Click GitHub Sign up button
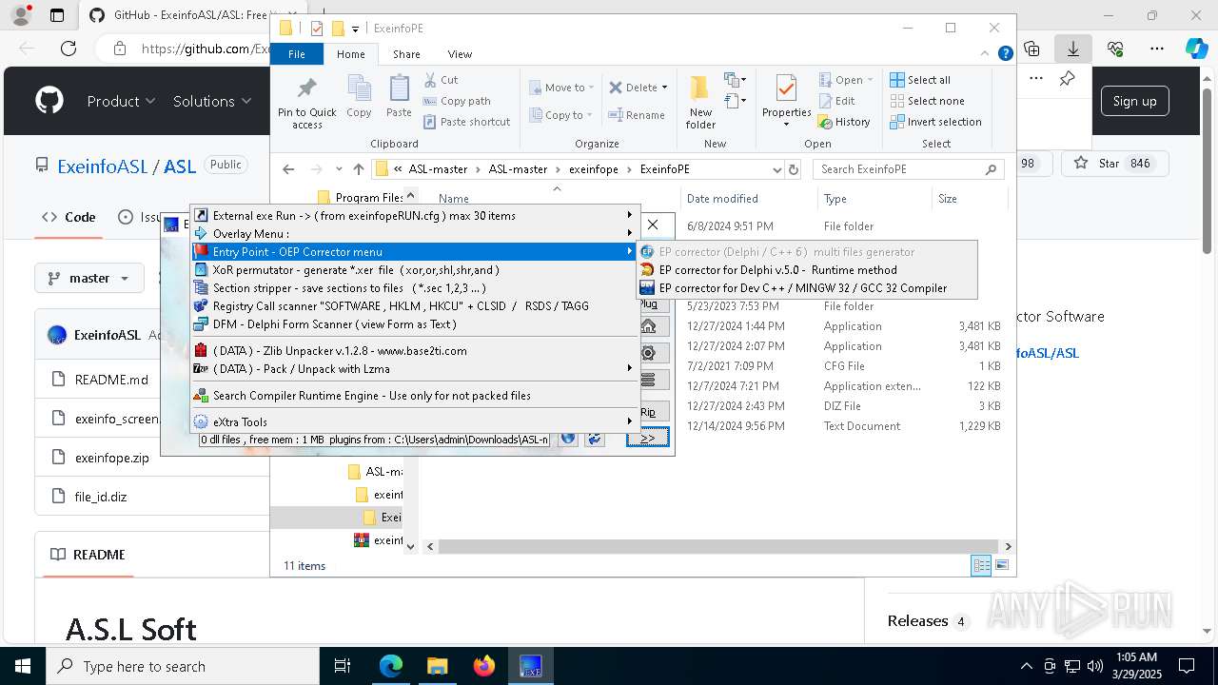Viewport: 1218px width, 685px height. click(1134, 101)
